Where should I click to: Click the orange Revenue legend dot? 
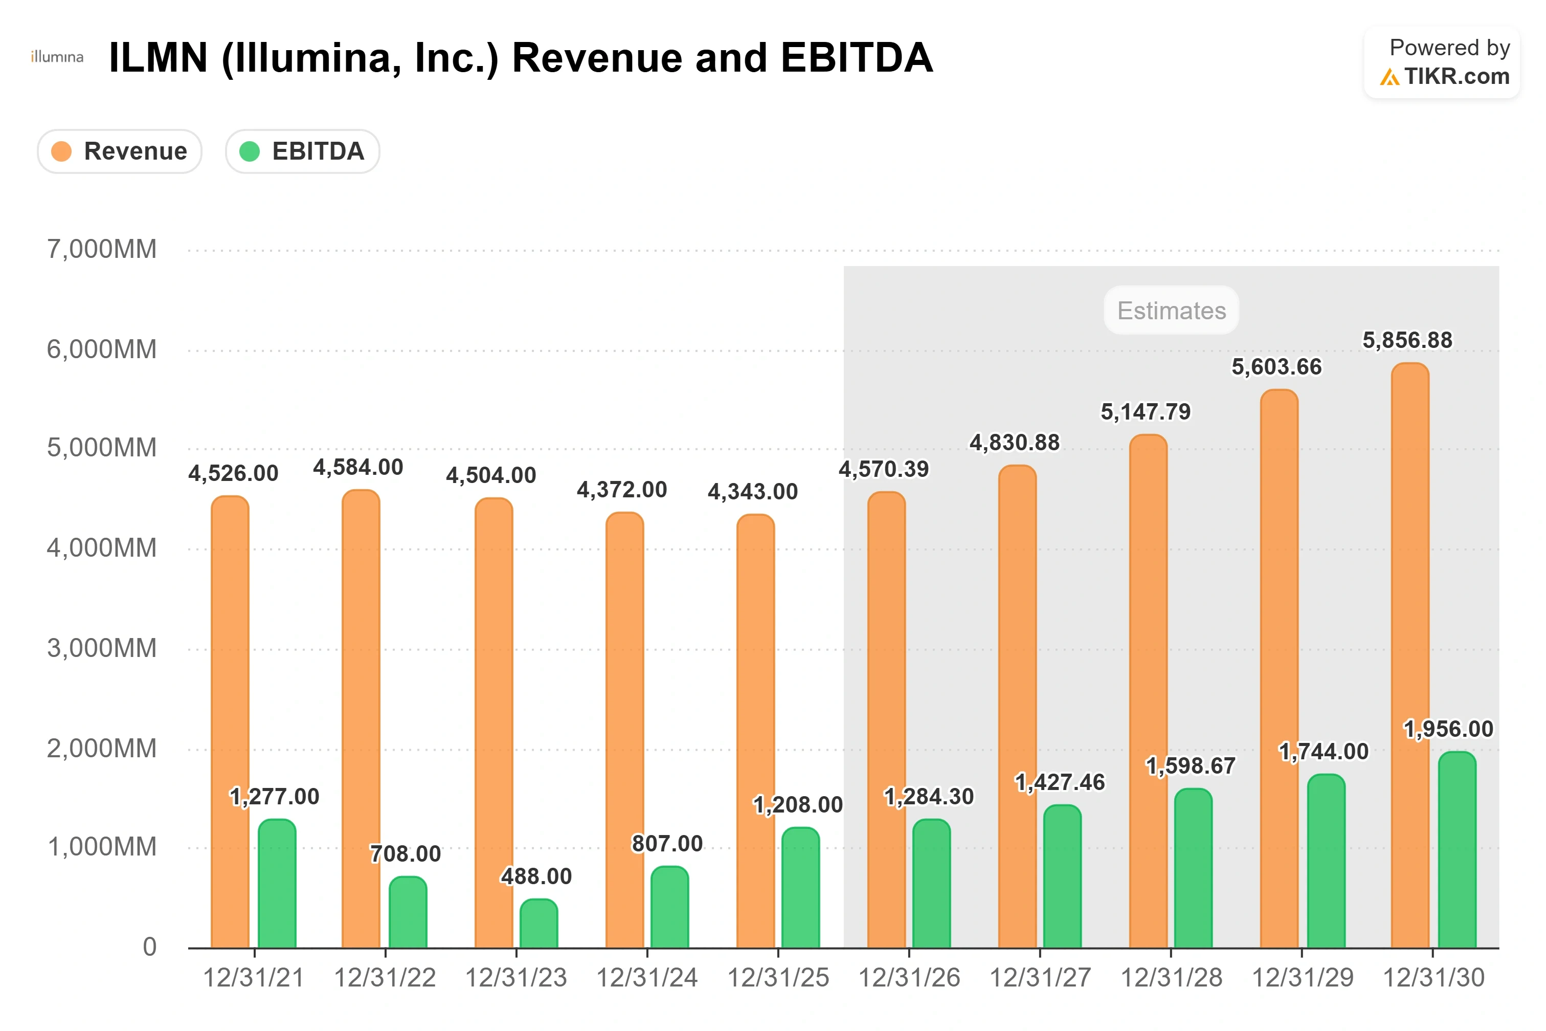pyautogui.click(x=61, y=151)
